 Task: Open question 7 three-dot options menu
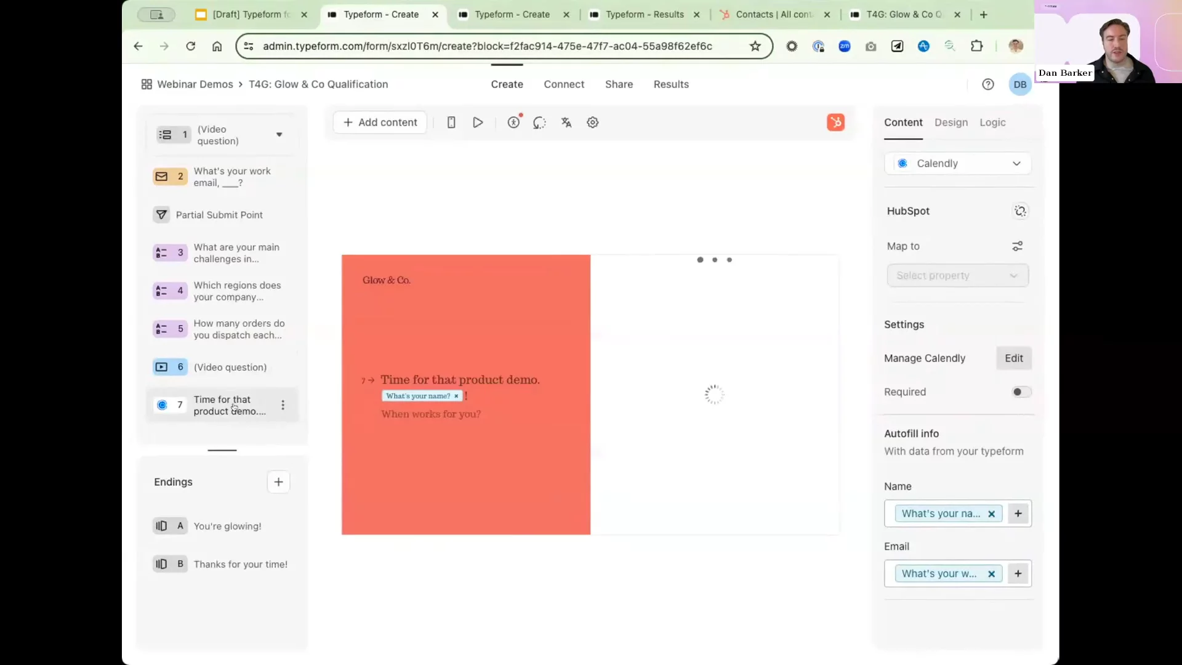pos(283,405)
